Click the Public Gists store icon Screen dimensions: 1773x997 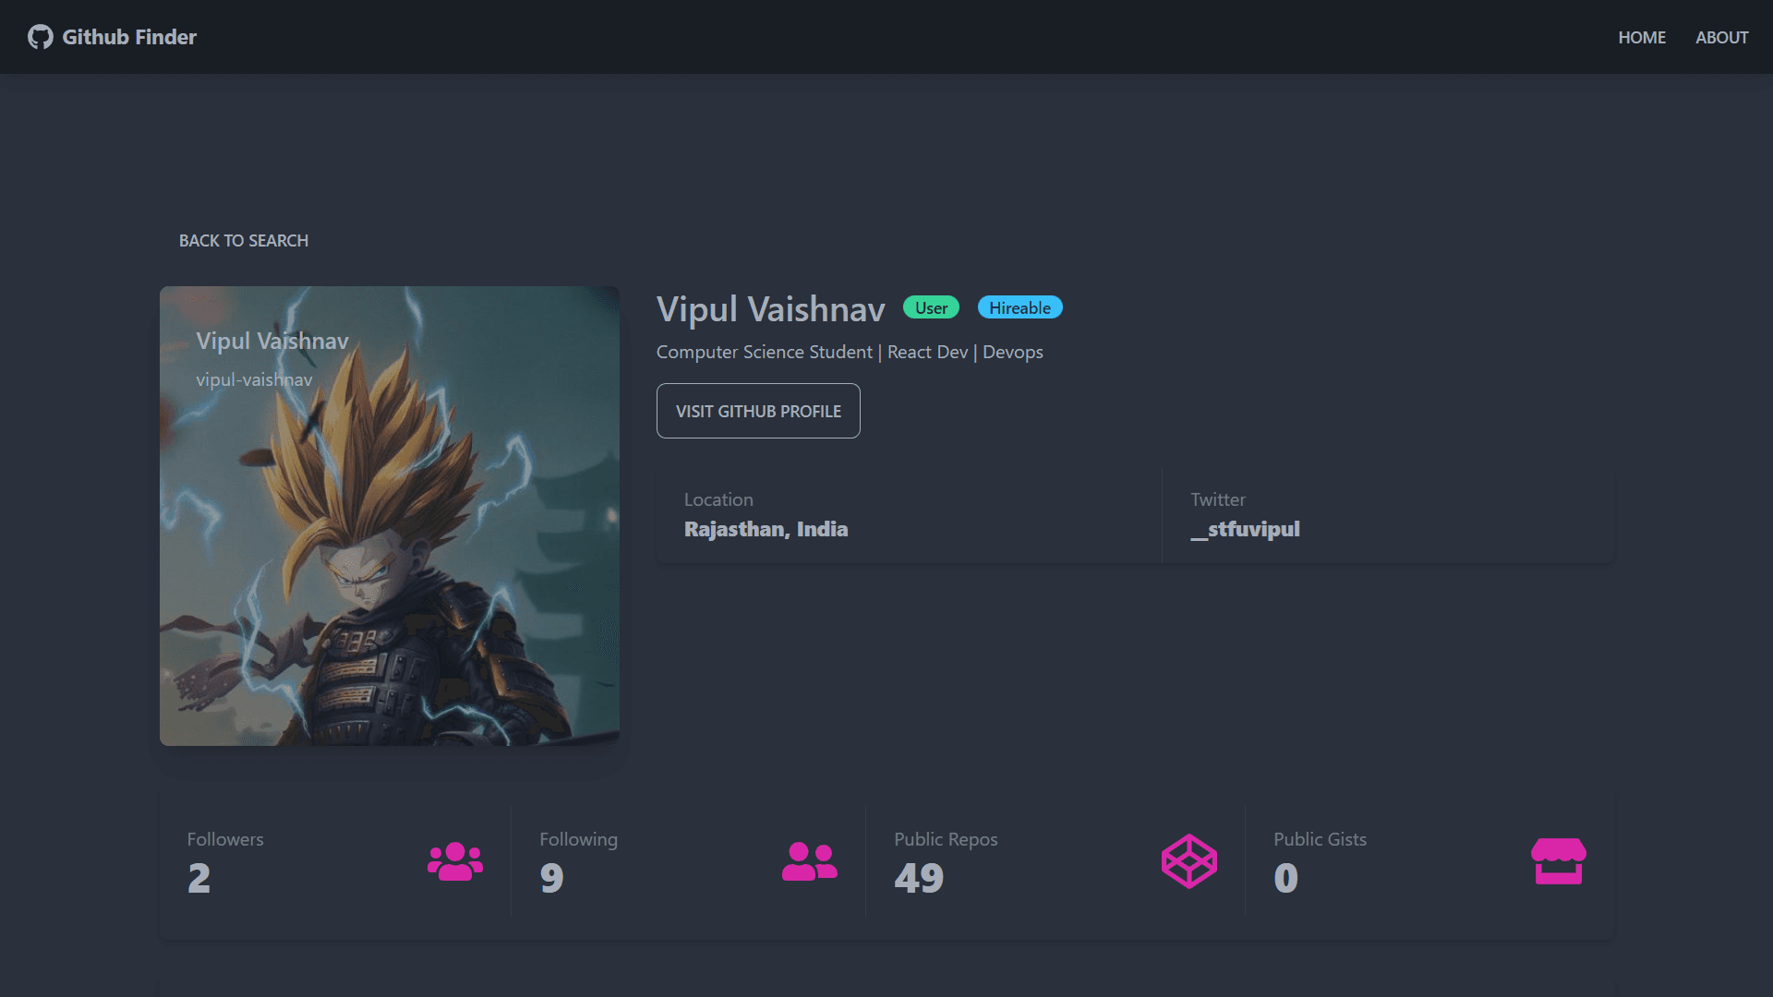[1559, 861]
